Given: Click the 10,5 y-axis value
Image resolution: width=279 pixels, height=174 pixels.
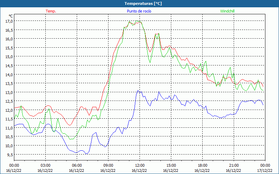Looking at the screenshot, I should (x=9, y=137).
